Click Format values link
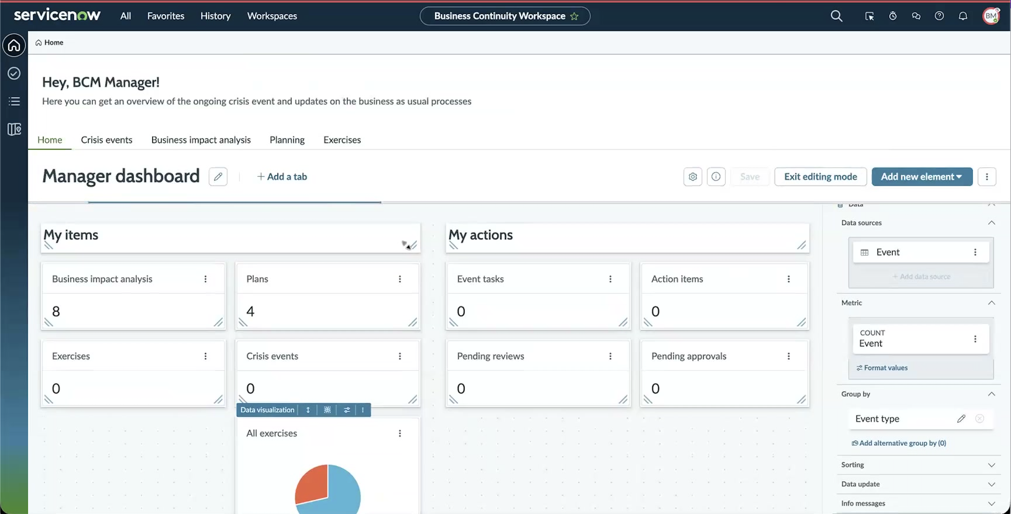Screen dimensions: 1011x514 pos(882,368)
